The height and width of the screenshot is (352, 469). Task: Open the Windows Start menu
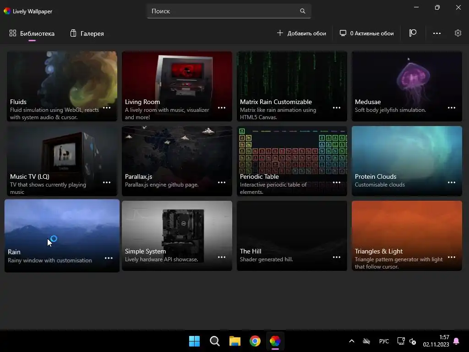[194, 341]
